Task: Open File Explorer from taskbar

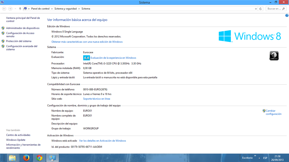Action: (x=12, y=158)
